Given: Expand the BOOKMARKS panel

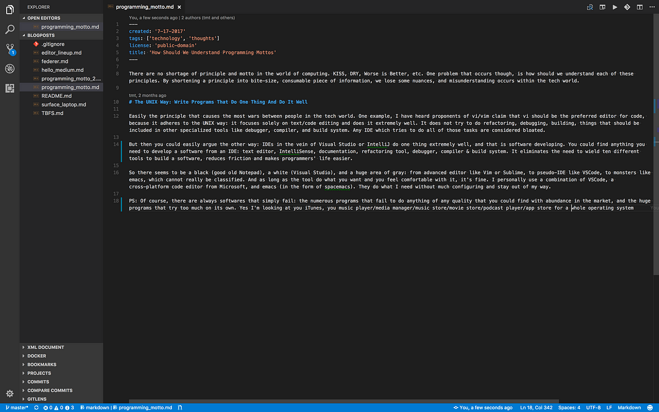Looking at the screenshot, I should (x=62, y=364).
